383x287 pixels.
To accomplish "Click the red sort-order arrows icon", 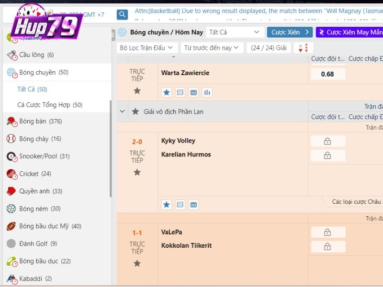I will [x=303, y=48].
